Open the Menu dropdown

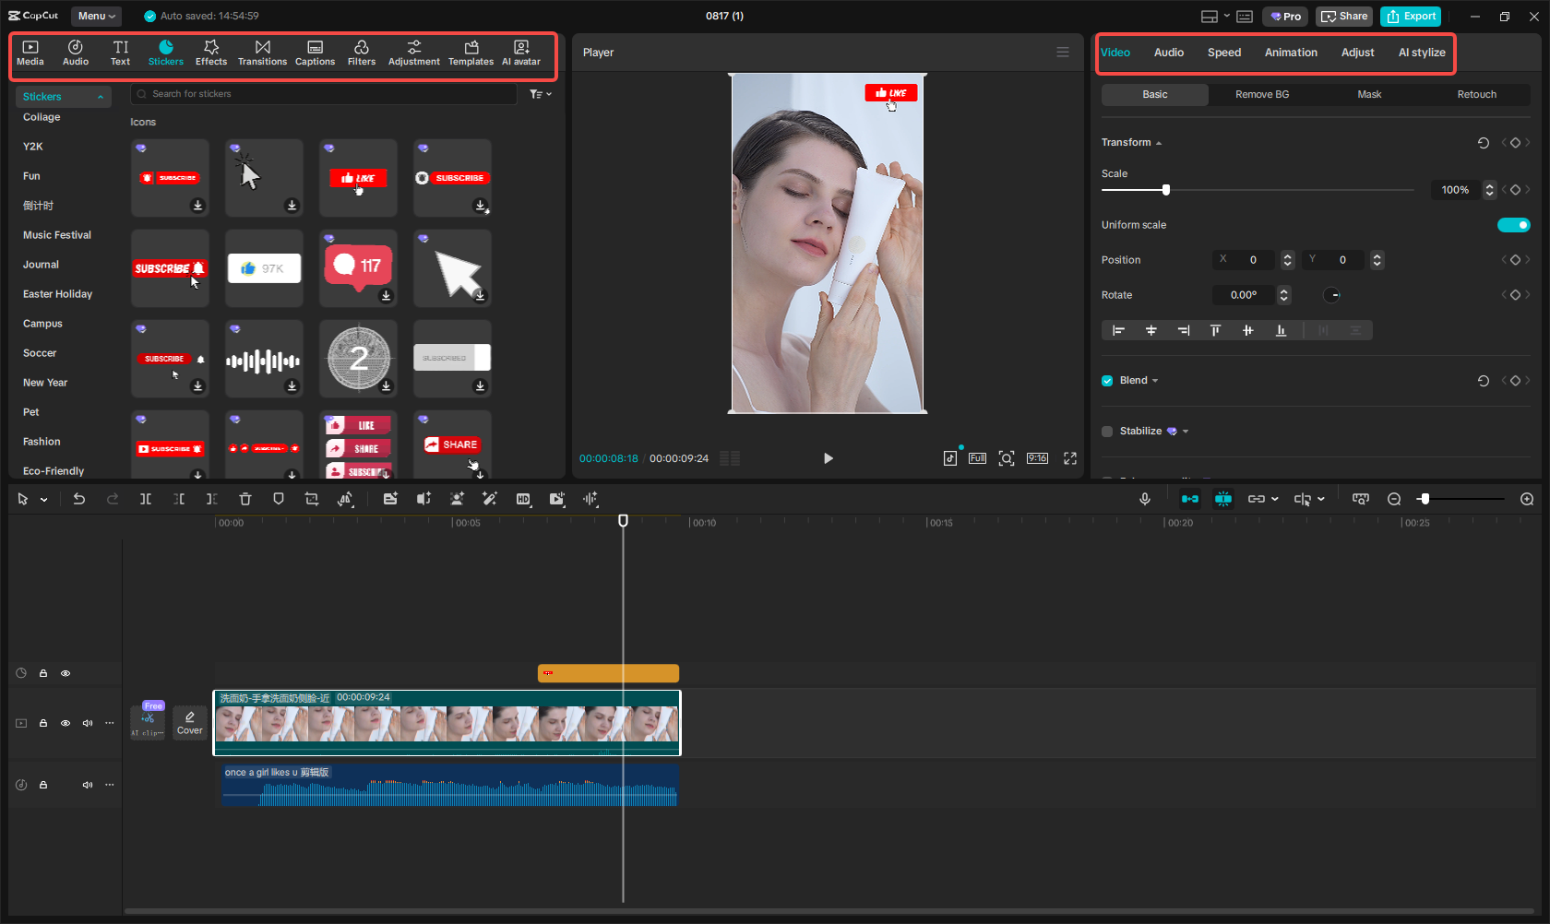[96, 16]
